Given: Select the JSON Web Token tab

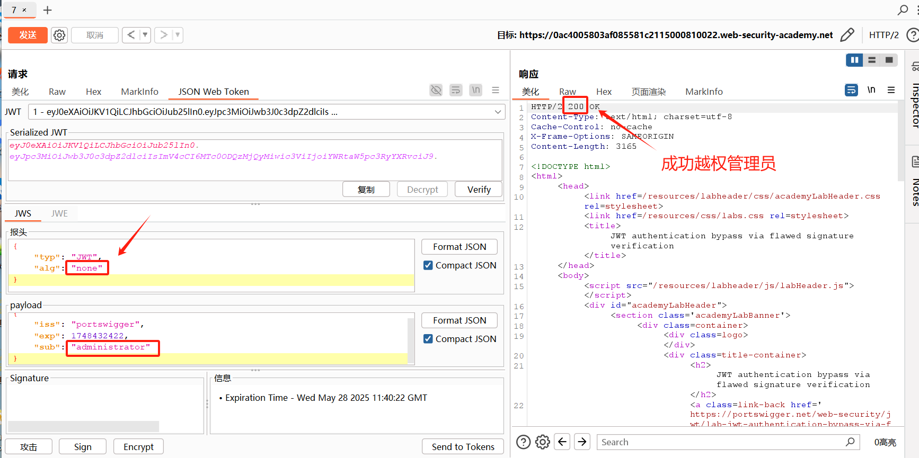Looking at the screenshot, I should tap(214, 92).
